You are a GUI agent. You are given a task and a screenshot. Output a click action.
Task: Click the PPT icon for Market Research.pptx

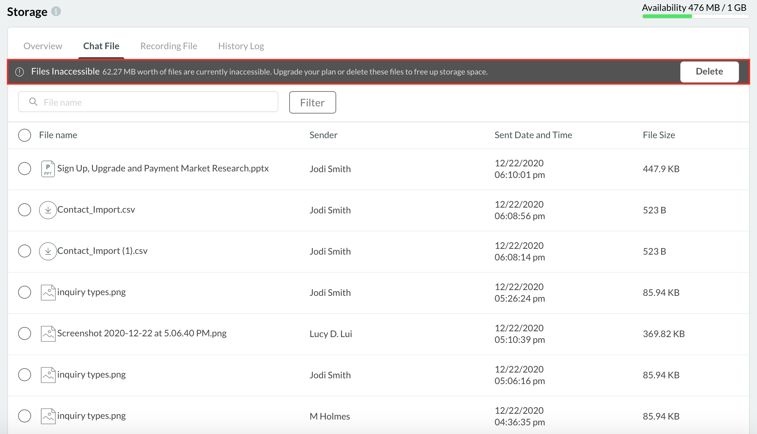point(48,169)
